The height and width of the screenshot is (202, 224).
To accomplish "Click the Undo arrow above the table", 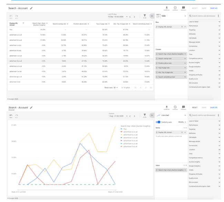I will pyautogui.click(x=11, y=15).
